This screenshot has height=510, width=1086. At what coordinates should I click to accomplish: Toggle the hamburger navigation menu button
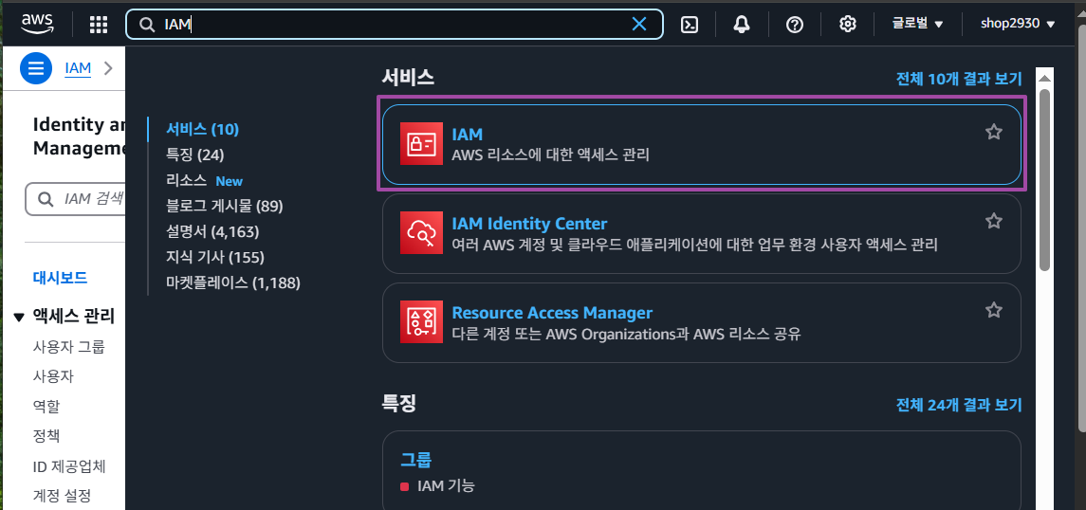(36, 68)
